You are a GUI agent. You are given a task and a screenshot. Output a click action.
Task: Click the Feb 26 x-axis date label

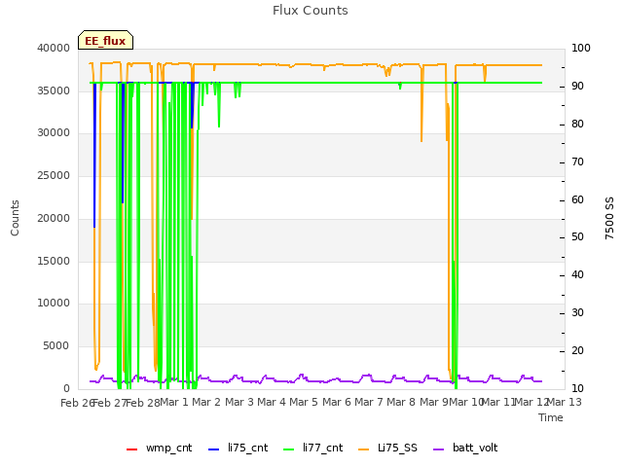tap(77, 403)
